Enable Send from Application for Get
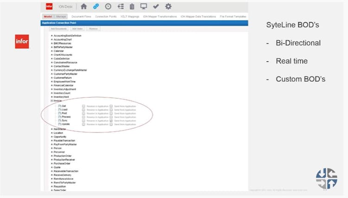The image size is (348, 198). (111, 106)
